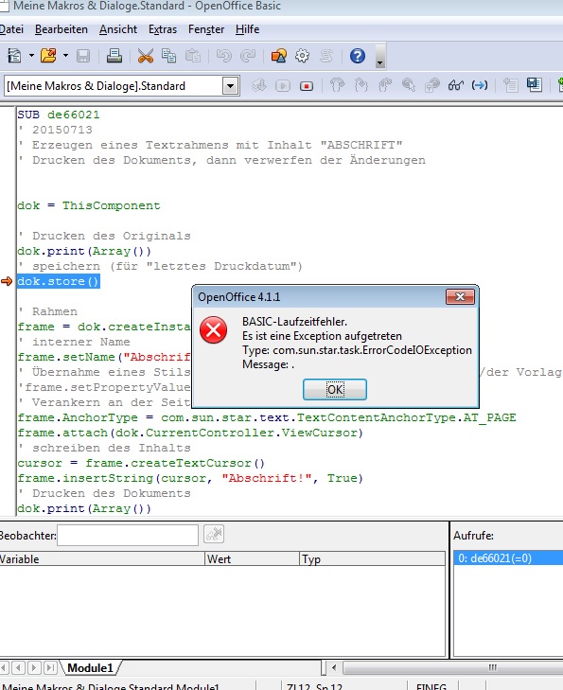Click the comment line ' 20150713
Screen dimensions: 563x690
tap(55, 130)
